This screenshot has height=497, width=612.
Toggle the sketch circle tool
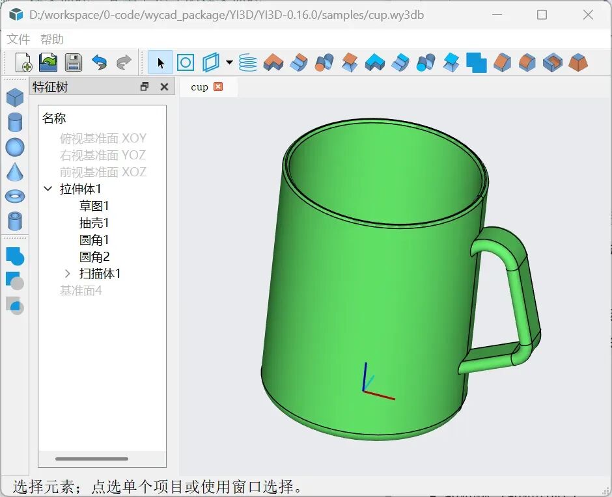coord(186,62)
